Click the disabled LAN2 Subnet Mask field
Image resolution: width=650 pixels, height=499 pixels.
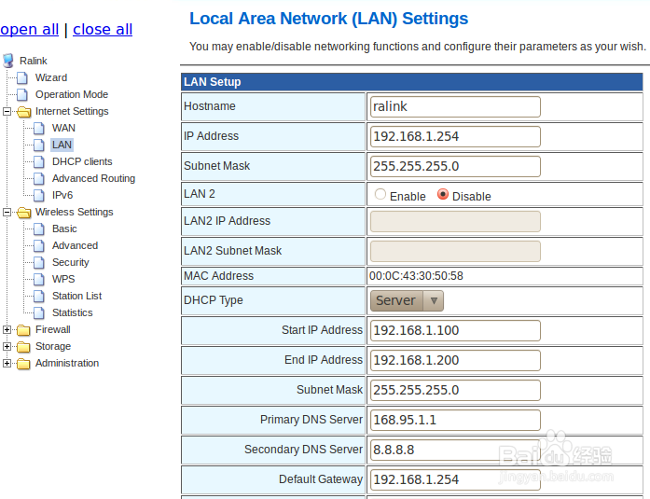[x=455, y=252]
